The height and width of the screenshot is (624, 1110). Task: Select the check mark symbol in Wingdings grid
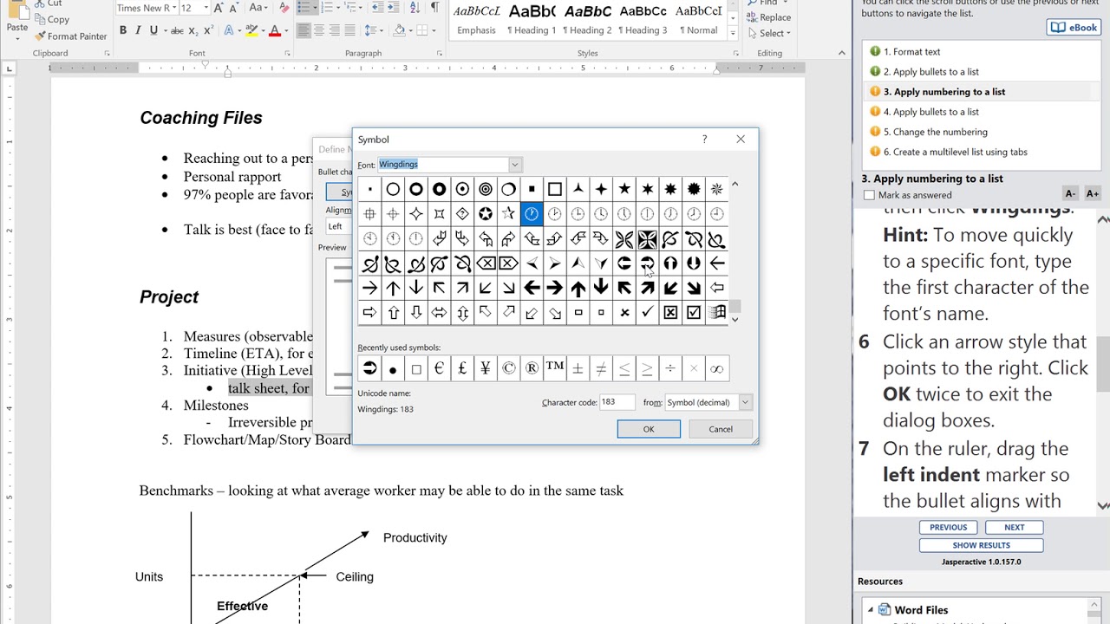click(x=648, y=312)
